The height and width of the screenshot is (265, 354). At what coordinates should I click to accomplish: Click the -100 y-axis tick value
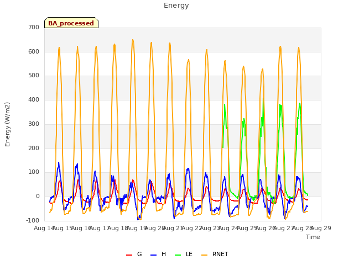(33, 220)
